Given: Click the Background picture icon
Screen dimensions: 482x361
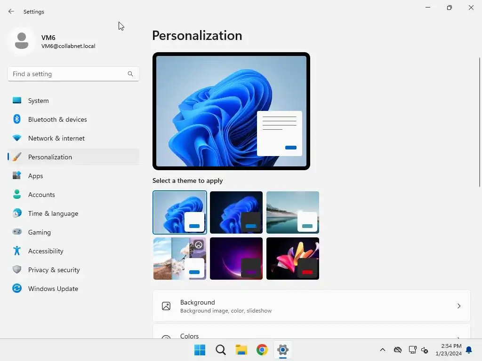Looking at the screenshot, I should pyautogui.click(x=166, y=306).
